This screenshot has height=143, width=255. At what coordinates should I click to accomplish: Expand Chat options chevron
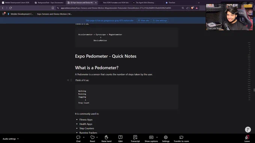pyautogui.click(x=84, y=137)
